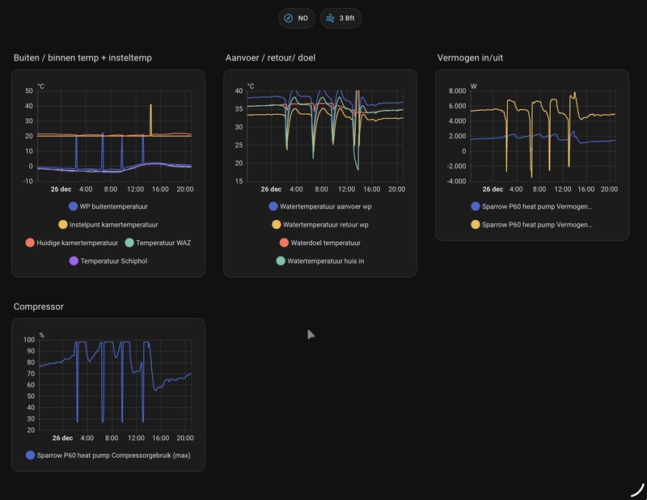Hide the Huidige kamertemperatuur series

click(72, 243)
